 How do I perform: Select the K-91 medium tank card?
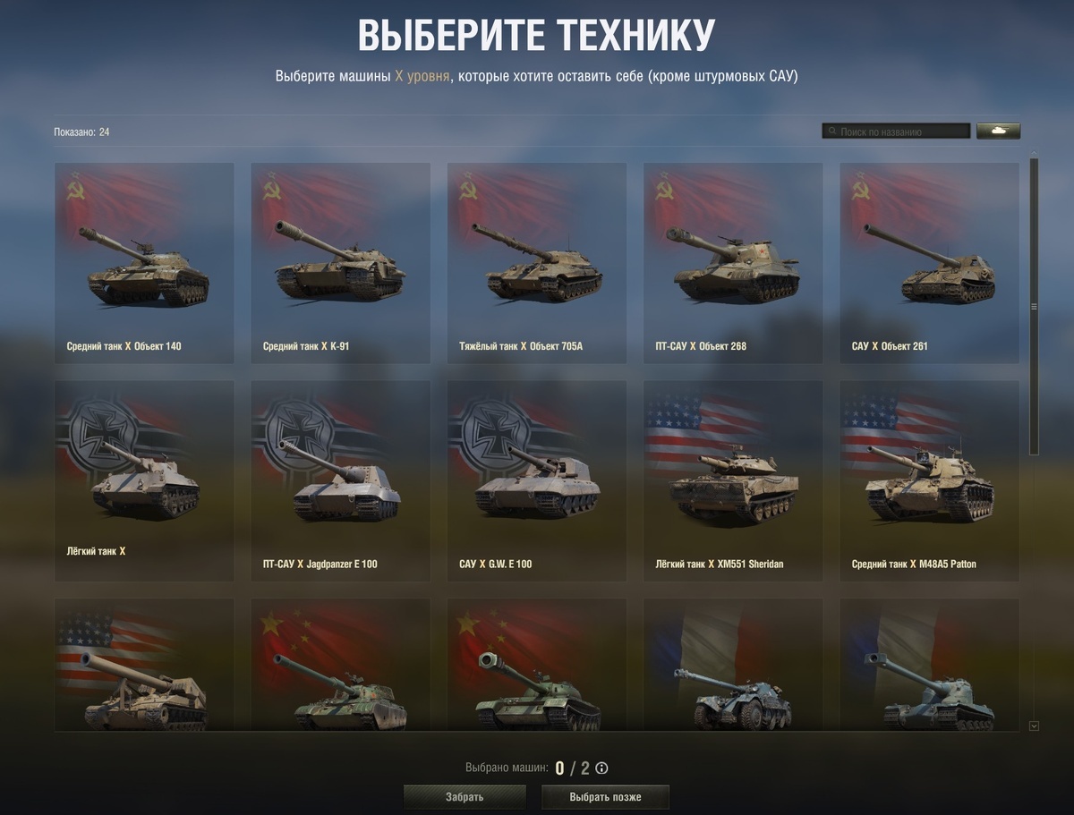click(340, 263)
